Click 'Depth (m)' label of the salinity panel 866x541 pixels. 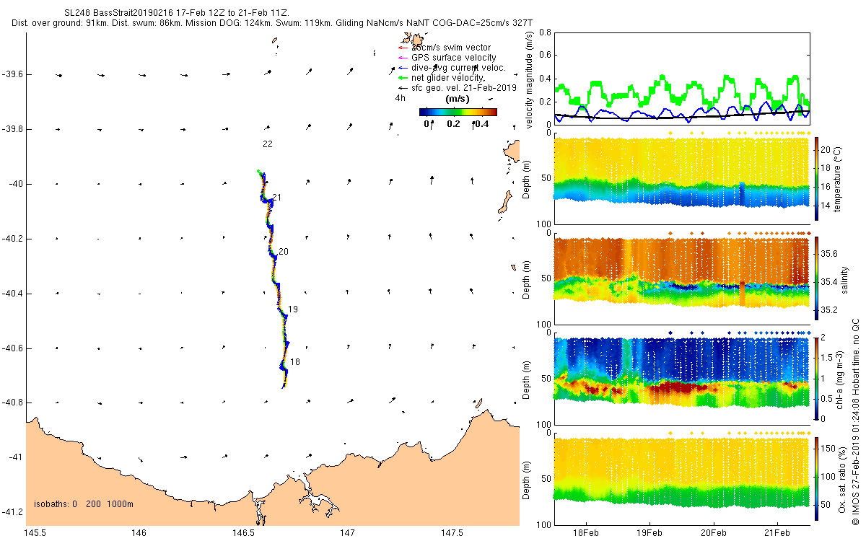[x=526, y=278]
